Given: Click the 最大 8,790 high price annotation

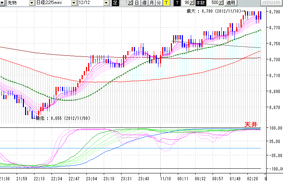Looking at the screenshot, I should [214, 12].
